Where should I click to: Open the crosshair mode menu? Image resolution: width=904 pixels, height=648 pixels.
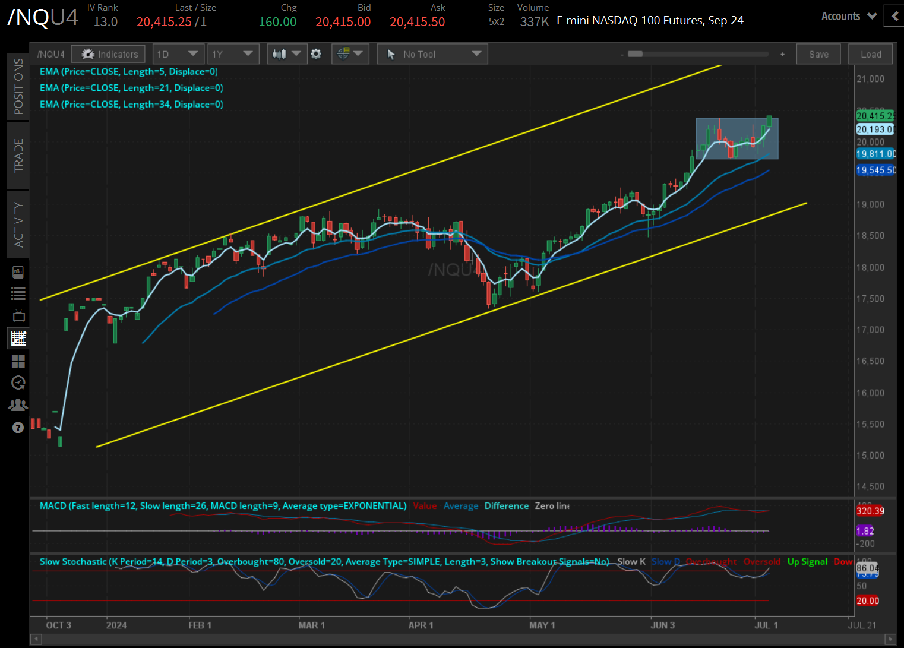(350, 54)
